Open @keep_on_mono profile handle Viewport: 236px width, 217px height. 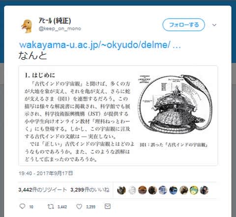(60, 29)
